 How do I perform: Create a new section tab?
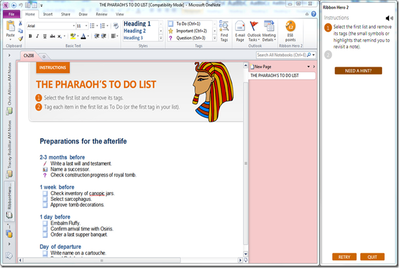(x=44, y=56)
